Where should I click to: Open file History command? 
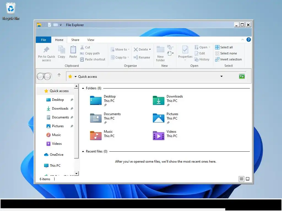click(x=202, y=59)
